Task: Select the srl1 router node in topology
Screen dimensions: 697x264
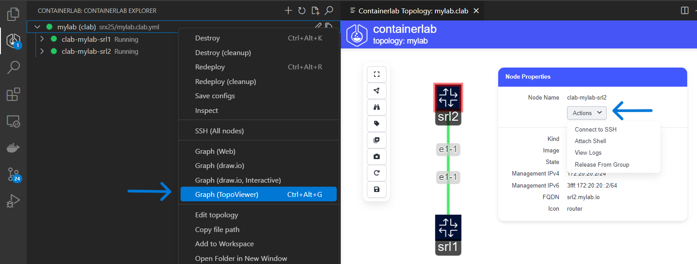Action: click(x=448, y=228)
